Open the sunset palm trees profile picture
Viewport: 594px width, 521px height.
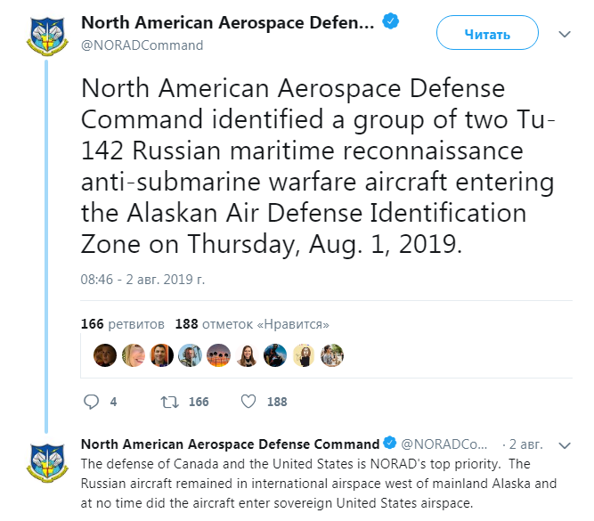pos(218,355)
